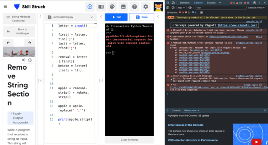Select the What's new drawer tab
The image size is (268, 145).
[190, 111]
